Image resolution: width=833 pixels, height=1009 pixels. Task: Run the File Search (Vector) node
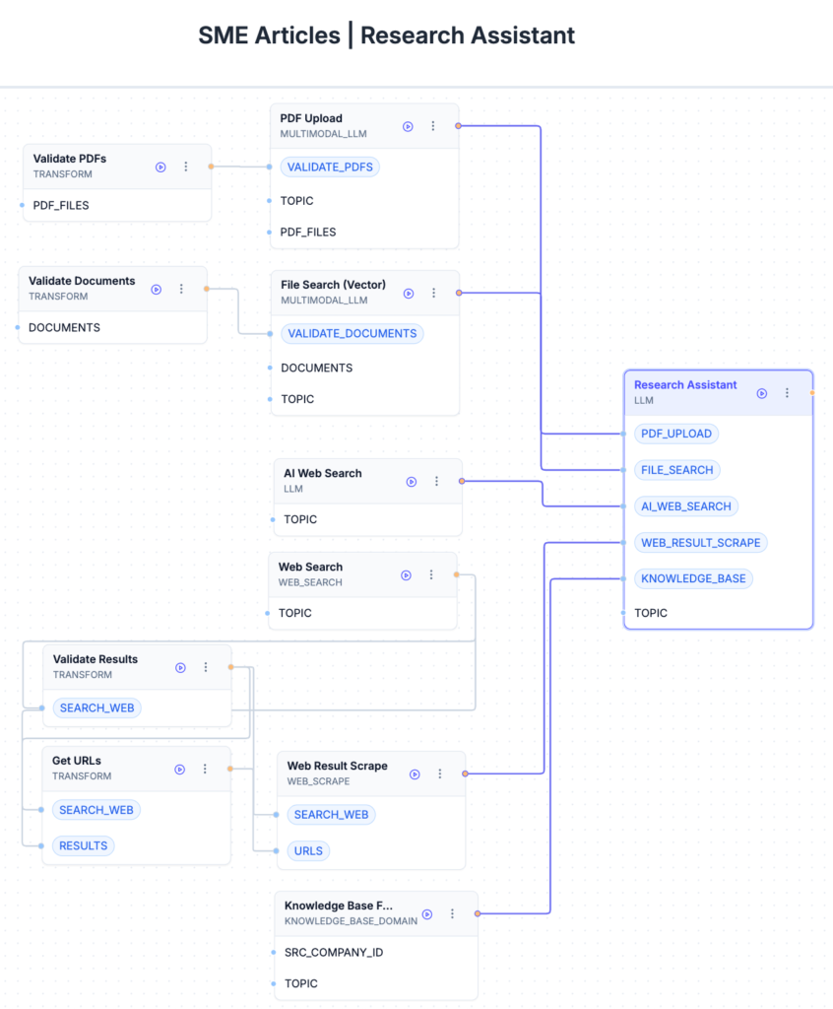pos(408,293)
